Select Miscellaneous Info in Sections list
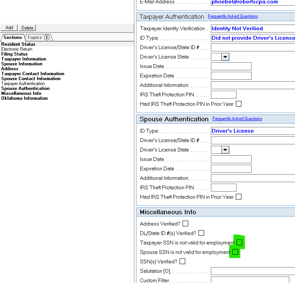This screenshot has height=283, width=295. [21, 93]
